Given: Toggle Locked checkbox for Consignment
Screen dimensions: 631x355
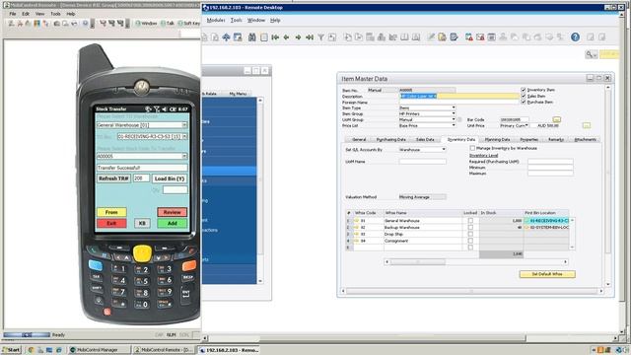Looking at the screenshot, I should [x=470, y=241].
